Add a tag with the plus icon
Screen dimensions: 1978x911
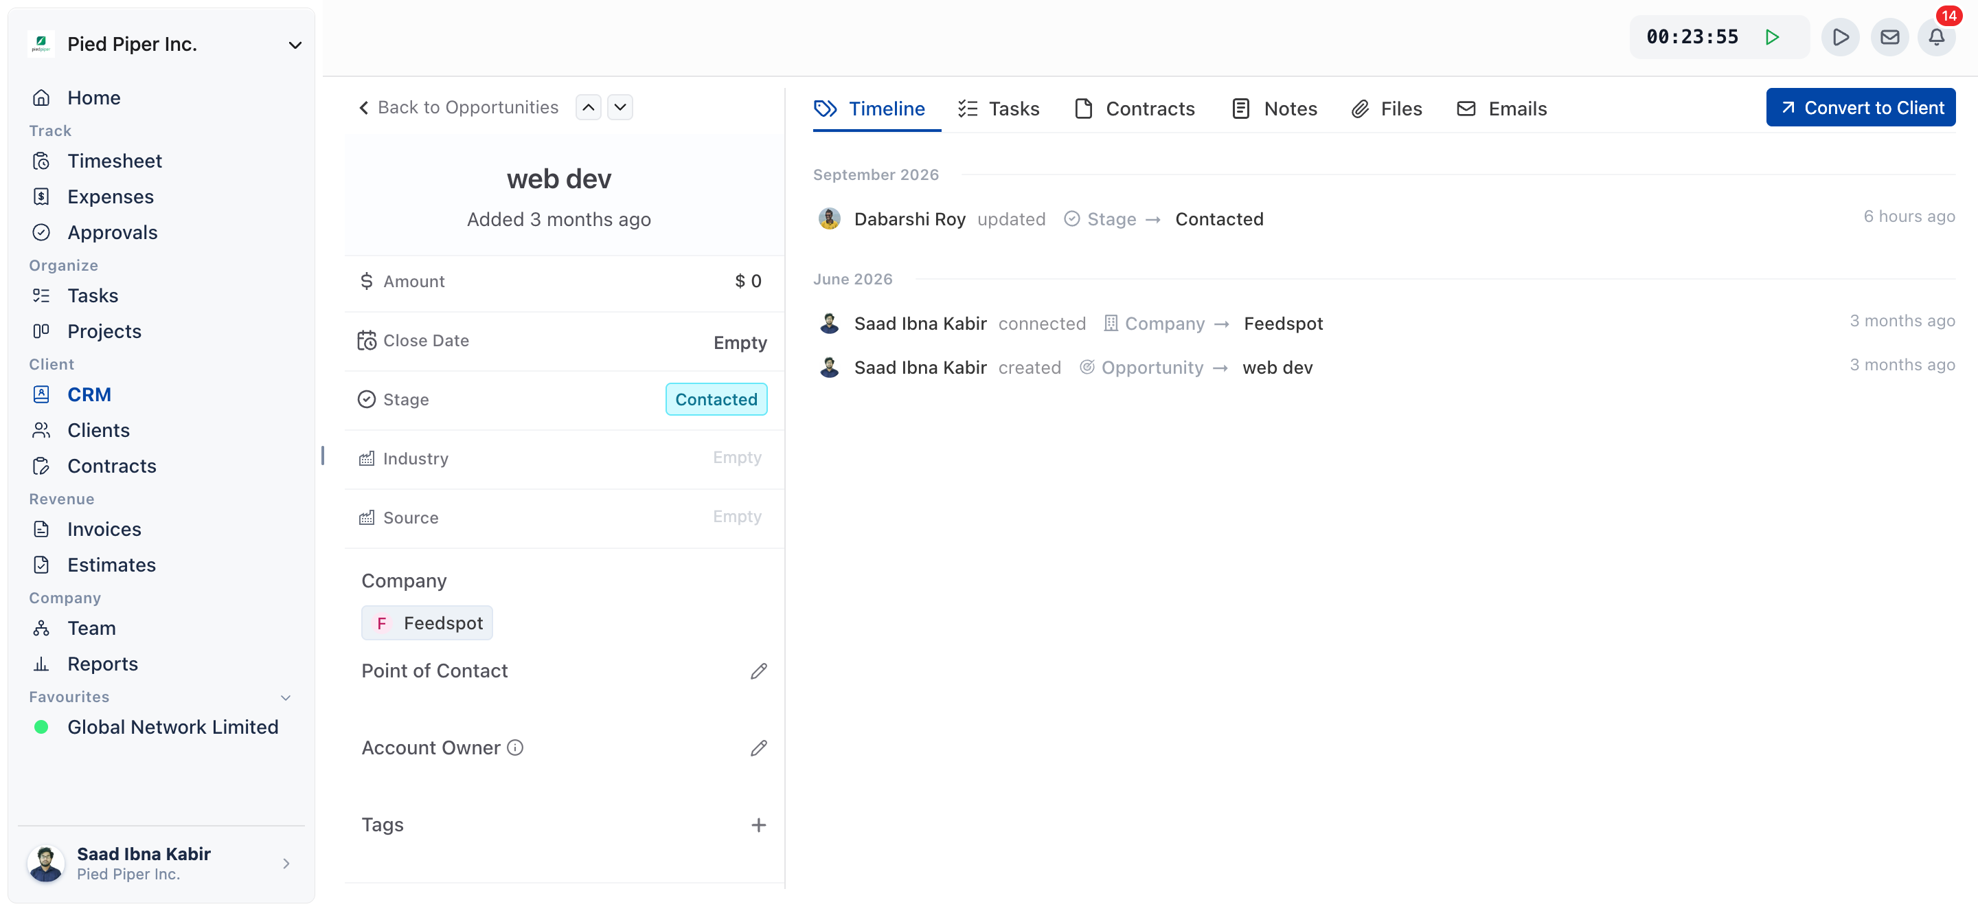point(758,825)
